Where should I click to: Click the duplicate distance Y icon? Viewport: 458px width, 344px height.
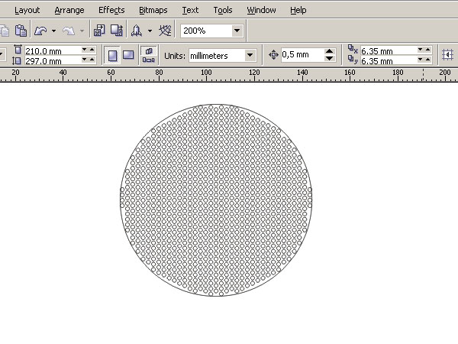pyautogui.click(x=353, y=60)
